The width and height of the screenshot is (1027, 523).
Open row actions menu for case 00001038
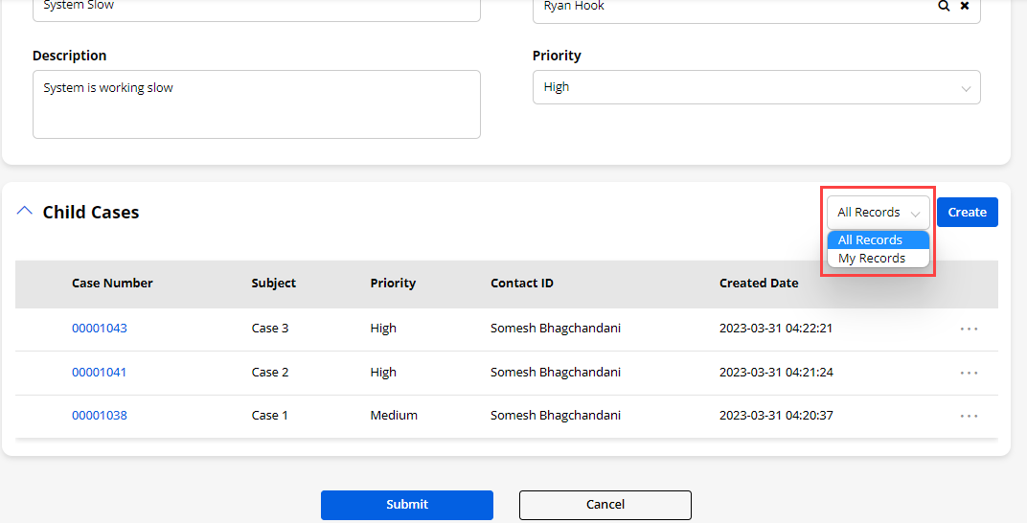coord(969,416)
